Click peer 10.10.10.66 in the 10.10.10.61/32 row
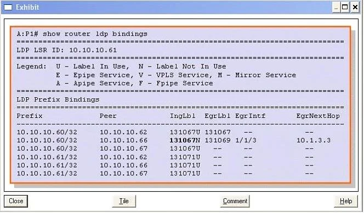The image size is (364, 213). [x=123, y=165]
